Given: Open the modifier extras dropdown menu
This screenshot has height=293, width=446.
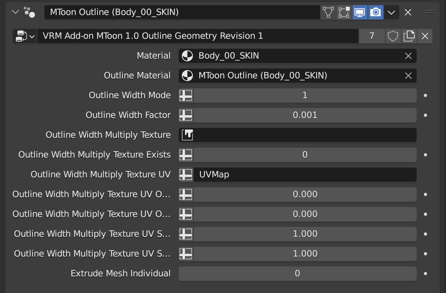Looking at the screenshot, I should [391, 12].
